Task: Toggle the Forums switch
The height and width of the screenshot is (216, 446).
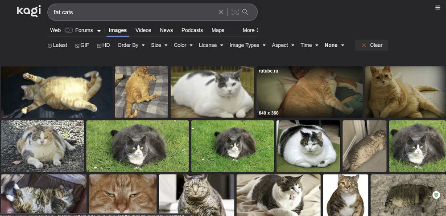Action: pos(69,30)
